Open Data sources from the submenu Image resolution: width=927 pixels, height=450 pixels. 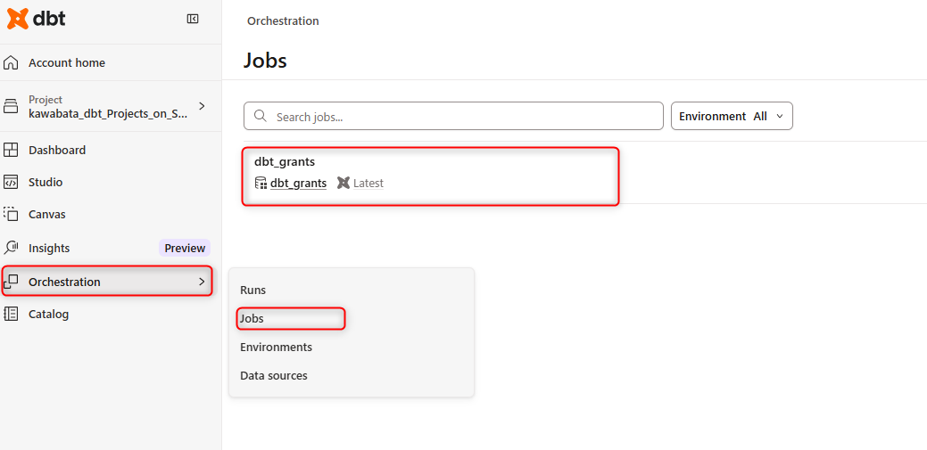pyautogui.click(x=273, y=375)
